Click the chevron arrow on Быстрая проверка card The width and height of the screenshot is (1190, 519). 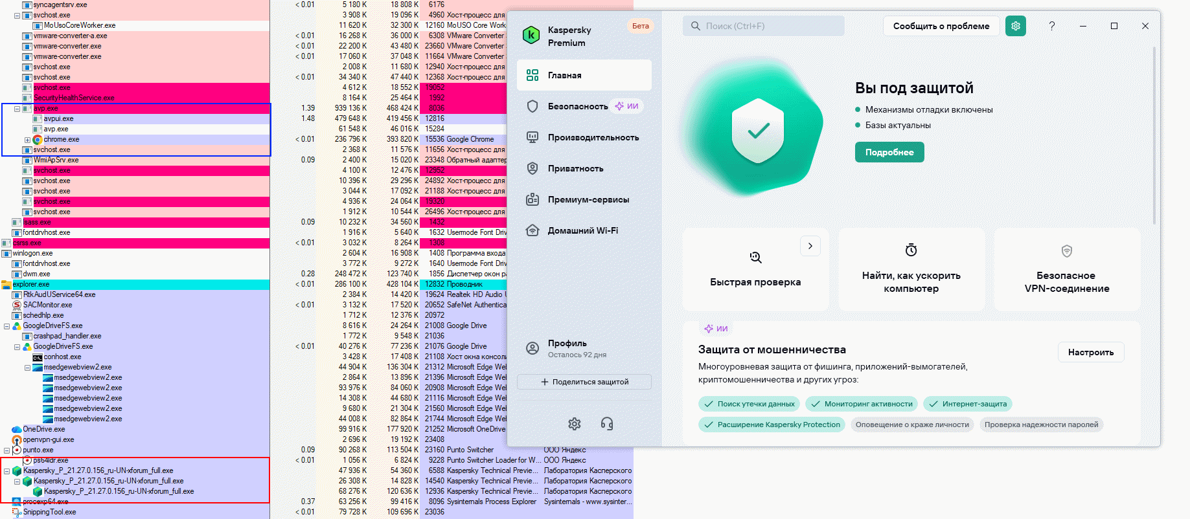(810, 246)
